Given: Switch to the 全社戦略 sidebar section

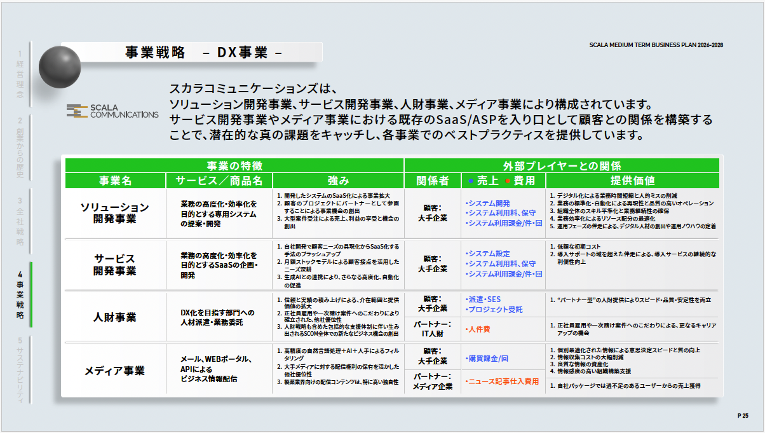Looking at the screenshot, I should coord(20,221).
